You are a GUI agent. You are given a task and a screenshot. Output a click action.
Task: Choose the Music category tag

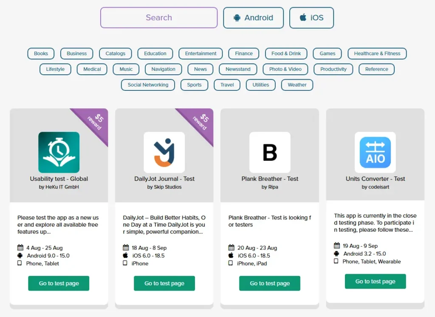tap(126, 69)
